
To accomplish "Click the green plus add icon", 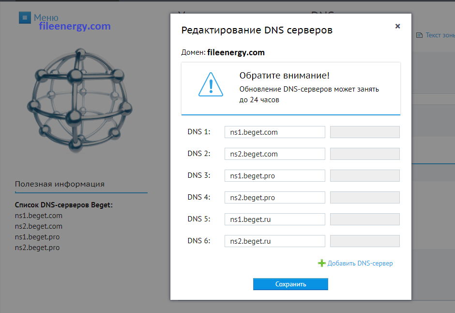I will pos(321,263).
